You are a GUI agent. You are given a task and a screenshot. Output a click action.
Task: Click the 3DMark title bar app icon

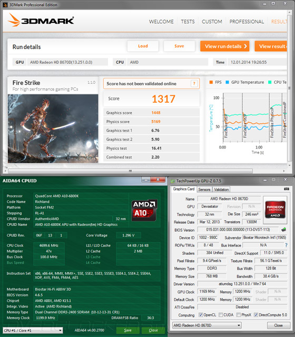[5, 5]
